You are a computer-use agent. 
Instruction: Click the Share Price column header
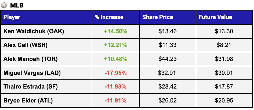pyautogui.click(x=158, y=17)
